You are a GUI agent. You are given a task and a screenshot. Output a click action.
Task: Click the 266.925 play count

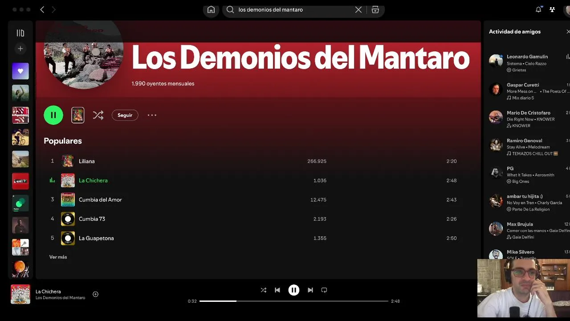click(x=317, y=161)
